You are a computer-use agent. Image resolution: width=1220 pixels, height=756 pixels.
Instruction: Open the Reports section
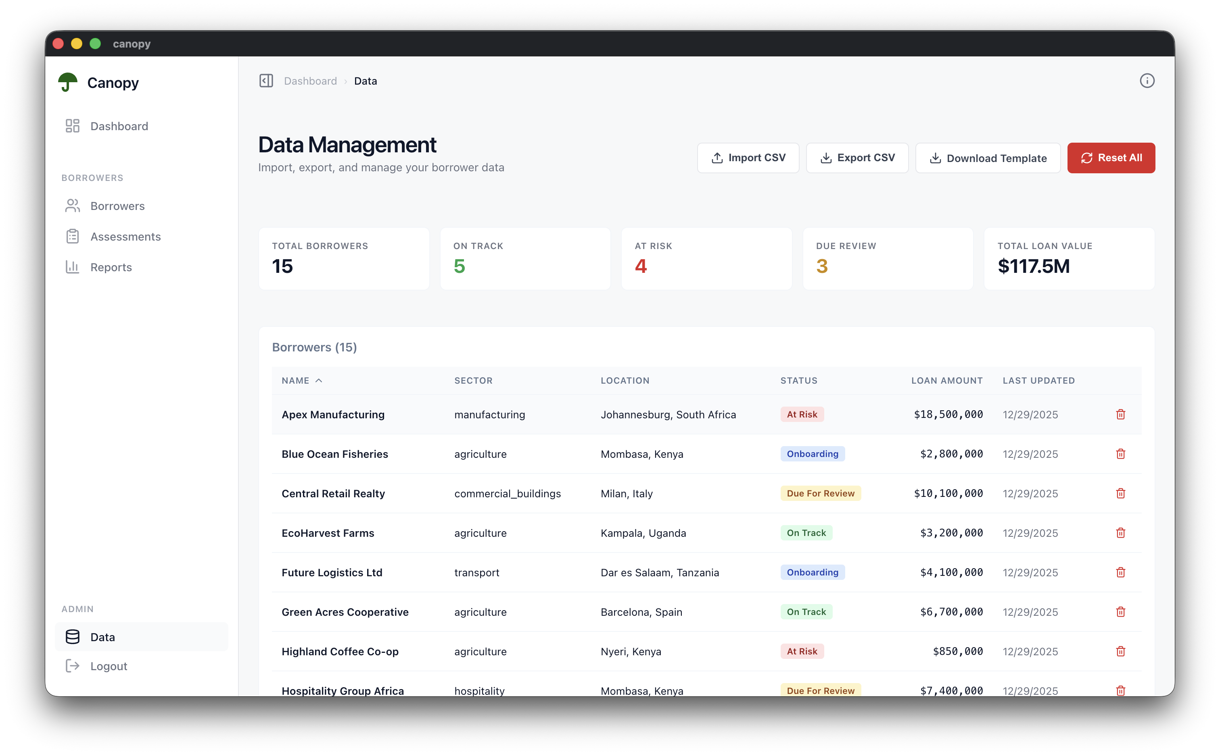tap(111, 267)
